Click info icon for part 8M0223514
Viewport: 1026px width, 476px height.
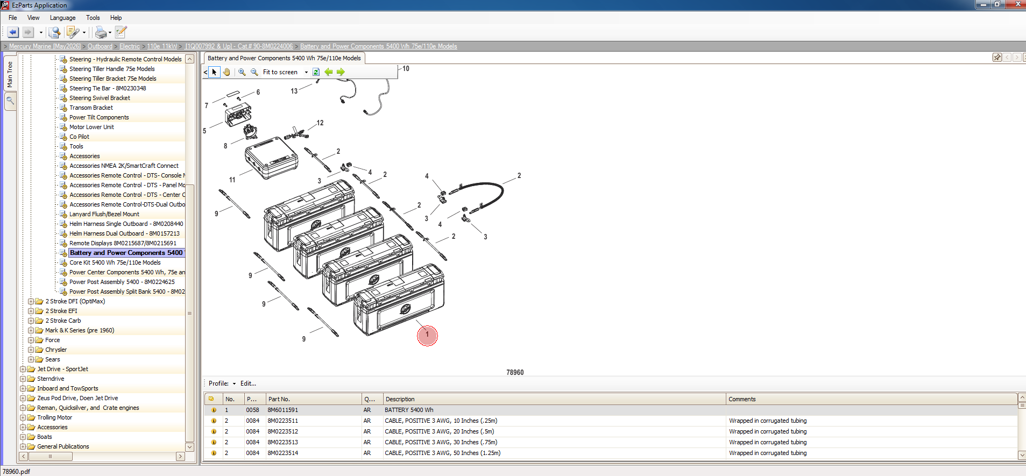pos(214,453)
